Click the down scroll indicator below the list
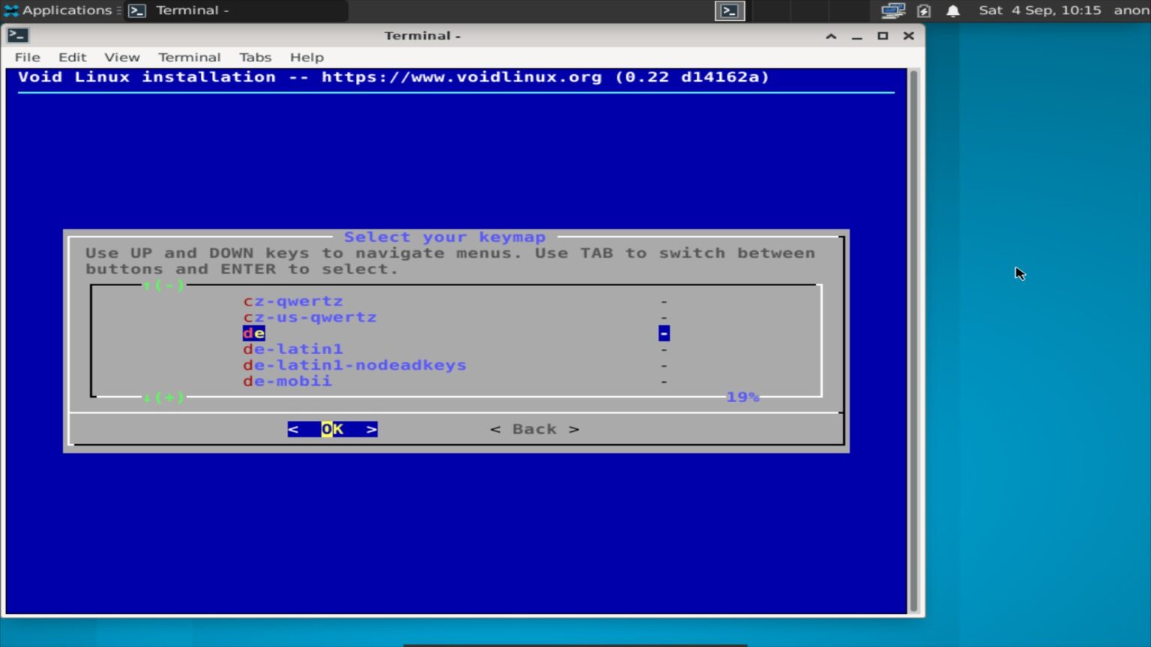The height and width of the screenshot is (647, 1151). [x=163, y=398]
